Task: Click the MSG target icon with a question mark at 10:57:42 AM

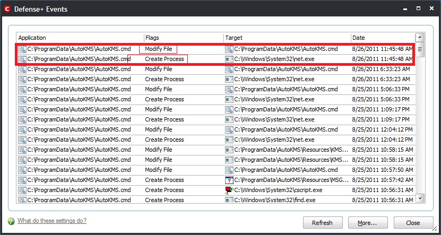Action: point(229,180)
